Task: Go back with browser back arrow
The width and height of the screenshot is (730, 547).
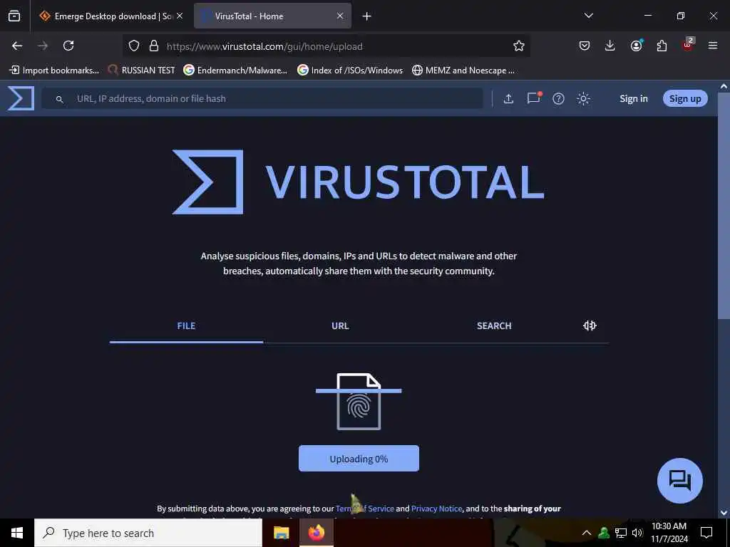Action: (17, 46)
